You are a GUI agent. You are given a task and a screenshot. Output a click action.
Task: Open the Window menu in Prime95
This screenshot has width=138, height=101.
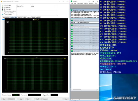click(x=91, y=4)
